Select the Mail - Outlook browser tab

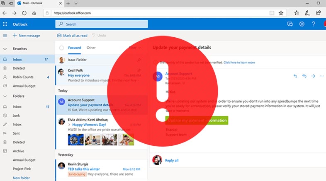coord(39,3)
